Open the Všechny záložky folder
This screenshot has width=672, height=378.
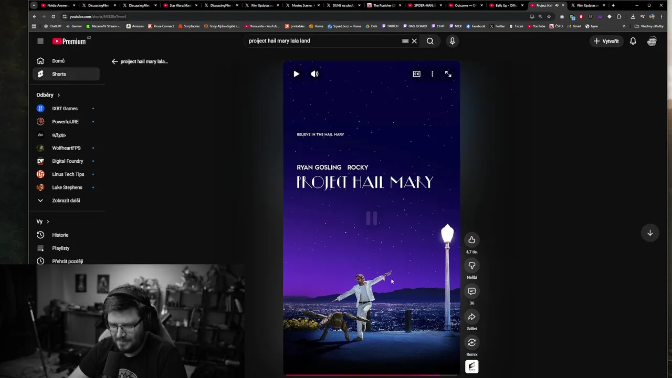(x=649, y=26)
